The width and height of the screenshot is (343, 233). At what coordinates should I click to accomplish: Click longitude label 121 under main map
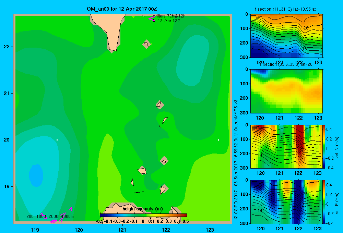point(122,230)
